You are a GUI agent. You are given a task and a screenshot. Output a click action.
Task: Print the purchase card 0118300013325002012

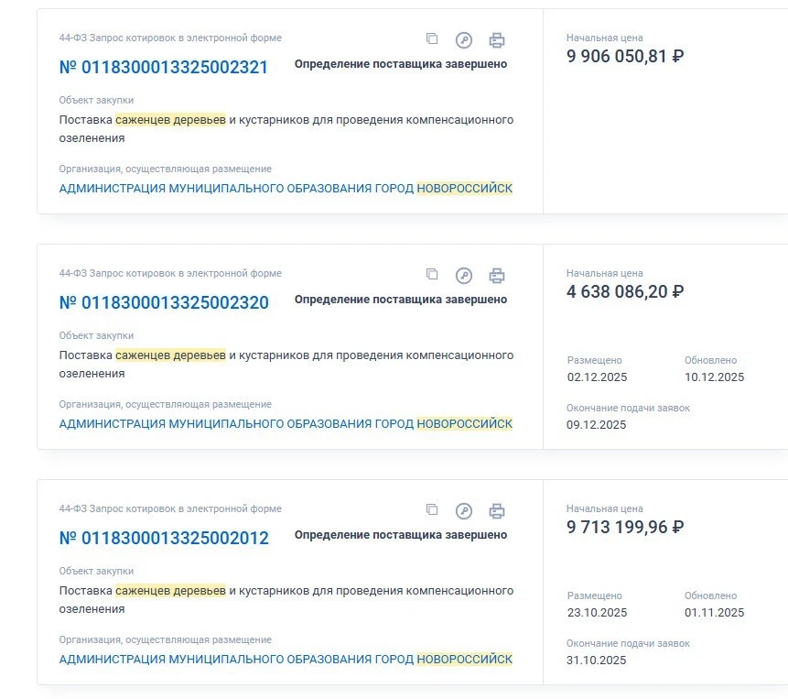click(x=496, y=511)
